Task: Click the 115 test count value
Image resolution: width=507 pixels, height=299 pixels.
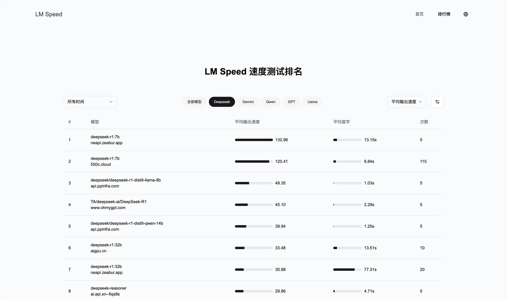Action: click(x=423, y=161)
